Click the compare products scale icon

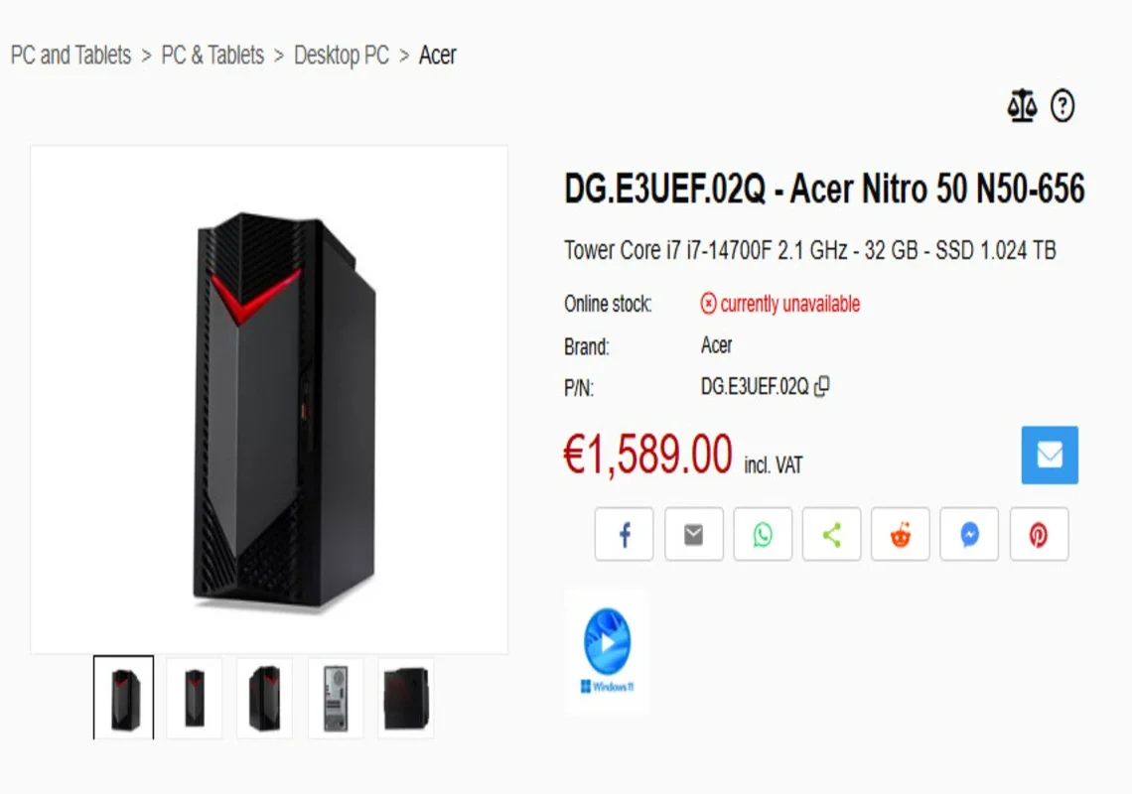[x=1022, y=106]
